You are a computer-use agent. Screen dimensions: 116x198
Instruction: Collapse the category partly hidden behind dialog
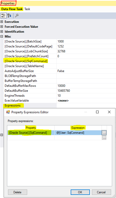coord(2,135)
